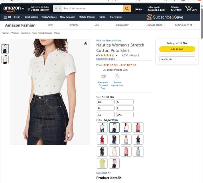This screenshot has width=203, height=183.
Task: Select the red polo color swatch
Action: (102, 140)
